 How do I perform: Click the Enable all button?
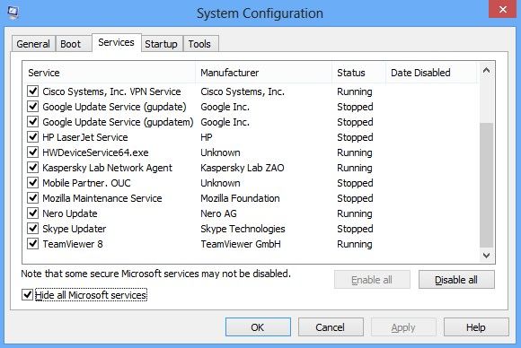click(x=372, y=280)
